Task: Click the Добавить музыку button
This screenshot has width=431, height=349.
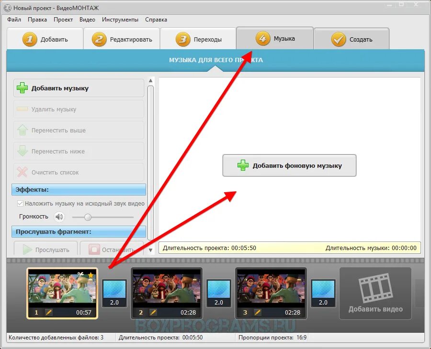Action: pyautogui.click(x=79, y=88)
